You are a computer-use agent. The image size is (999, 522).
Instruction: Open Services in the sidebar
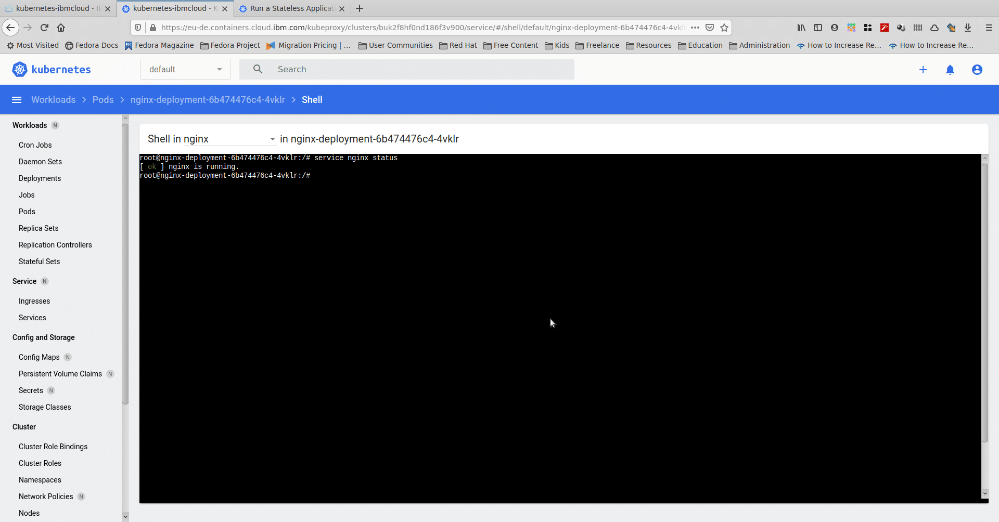pyautogui.click(x=32, y=318)
